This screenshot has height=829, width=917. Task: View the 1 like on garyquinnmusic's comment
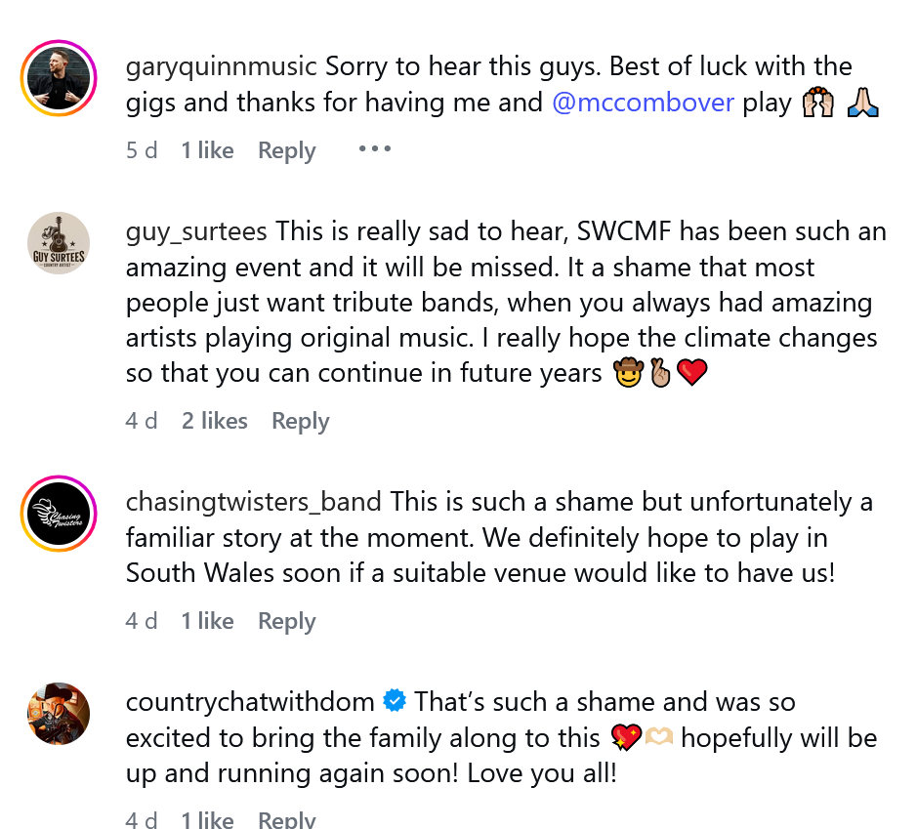(x=207, y=150)
